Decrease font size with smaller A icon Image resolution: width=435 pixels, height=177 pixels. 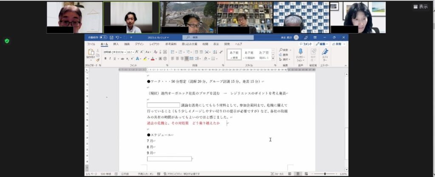(x=142, y=52)
